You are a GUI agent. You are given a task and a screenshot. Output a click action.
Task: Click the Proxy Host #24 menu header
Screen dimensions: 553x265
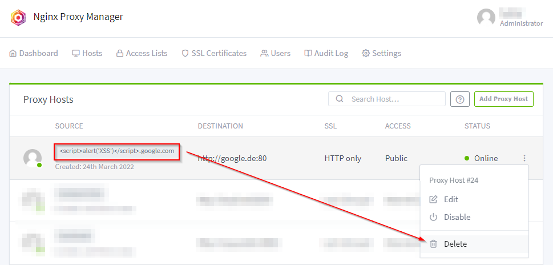pyautogui.click(x=454, y=180)
